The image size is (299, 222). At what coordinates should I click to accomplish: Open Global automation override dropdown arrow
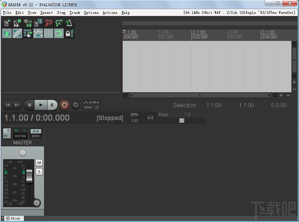coord(97,108)
